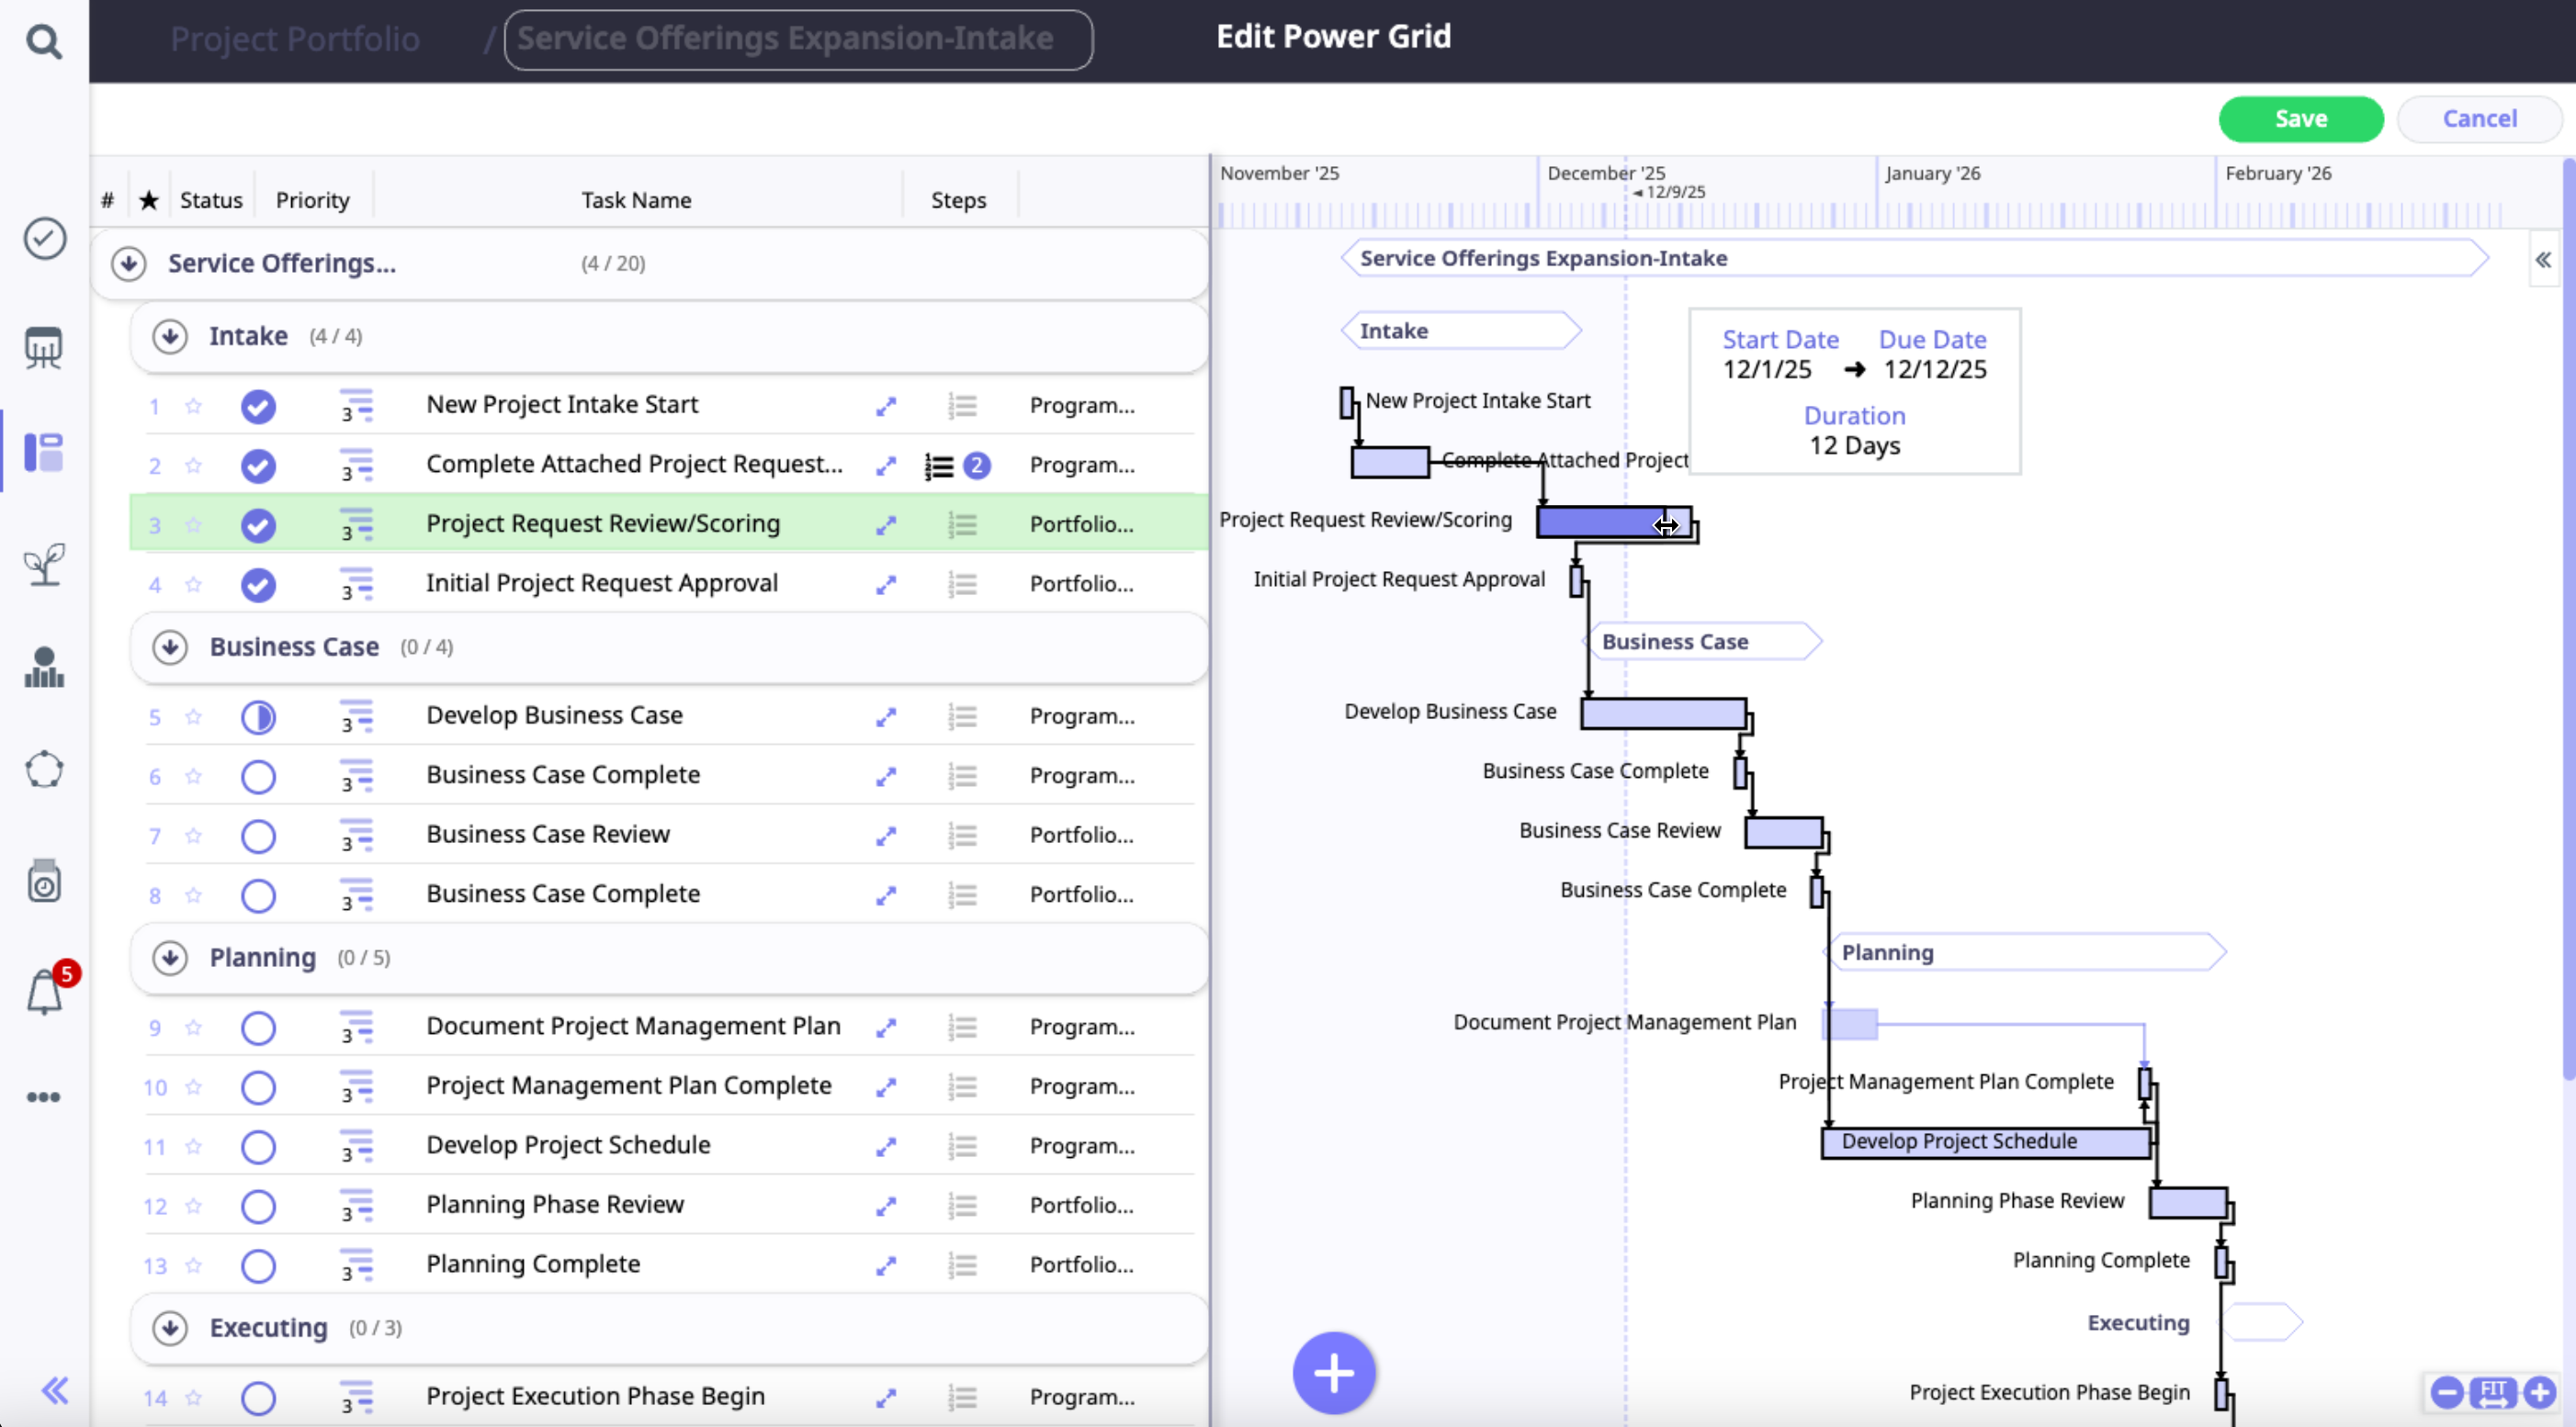The image size is (2576, 1427).
Task: Mark Business Case Review as complete
Action: coord(258,837)
